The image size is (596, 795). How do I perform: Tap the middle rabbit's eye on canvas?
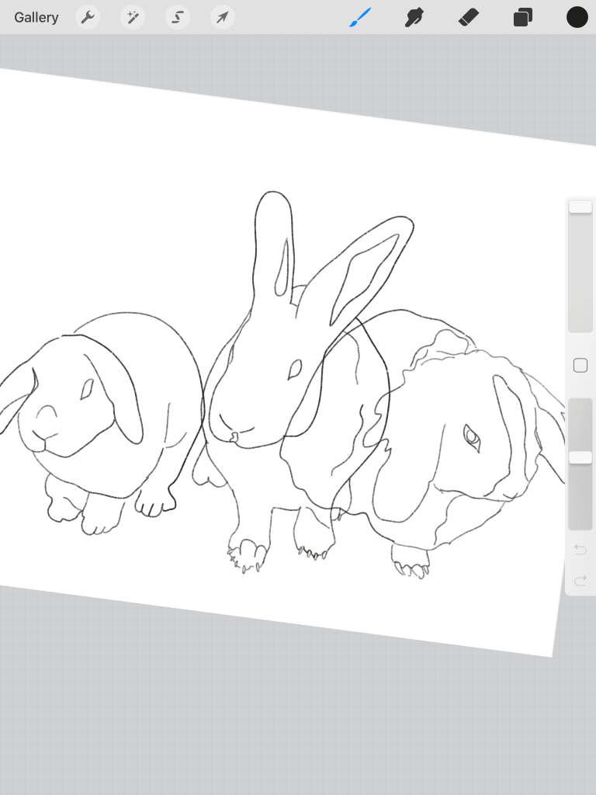point(295,370)
